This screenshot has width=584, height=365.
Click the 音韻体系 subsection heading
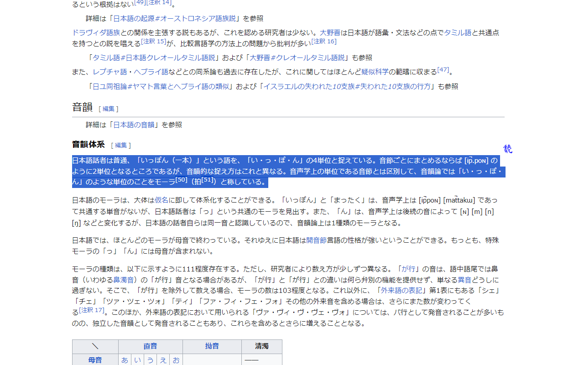pos(89,145)
